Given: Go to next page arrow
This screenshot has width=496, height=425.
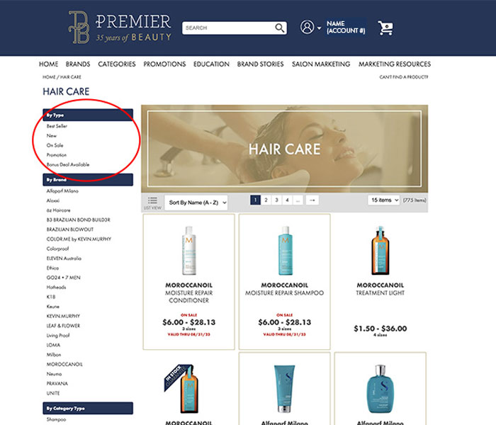Looking at the screenshot, I should click(x=312, y=200).
